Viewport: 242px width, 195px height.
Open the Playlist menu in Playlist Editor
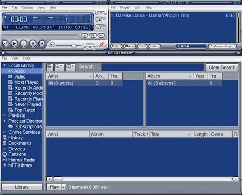pyautogui.click(x=125, y=8)
